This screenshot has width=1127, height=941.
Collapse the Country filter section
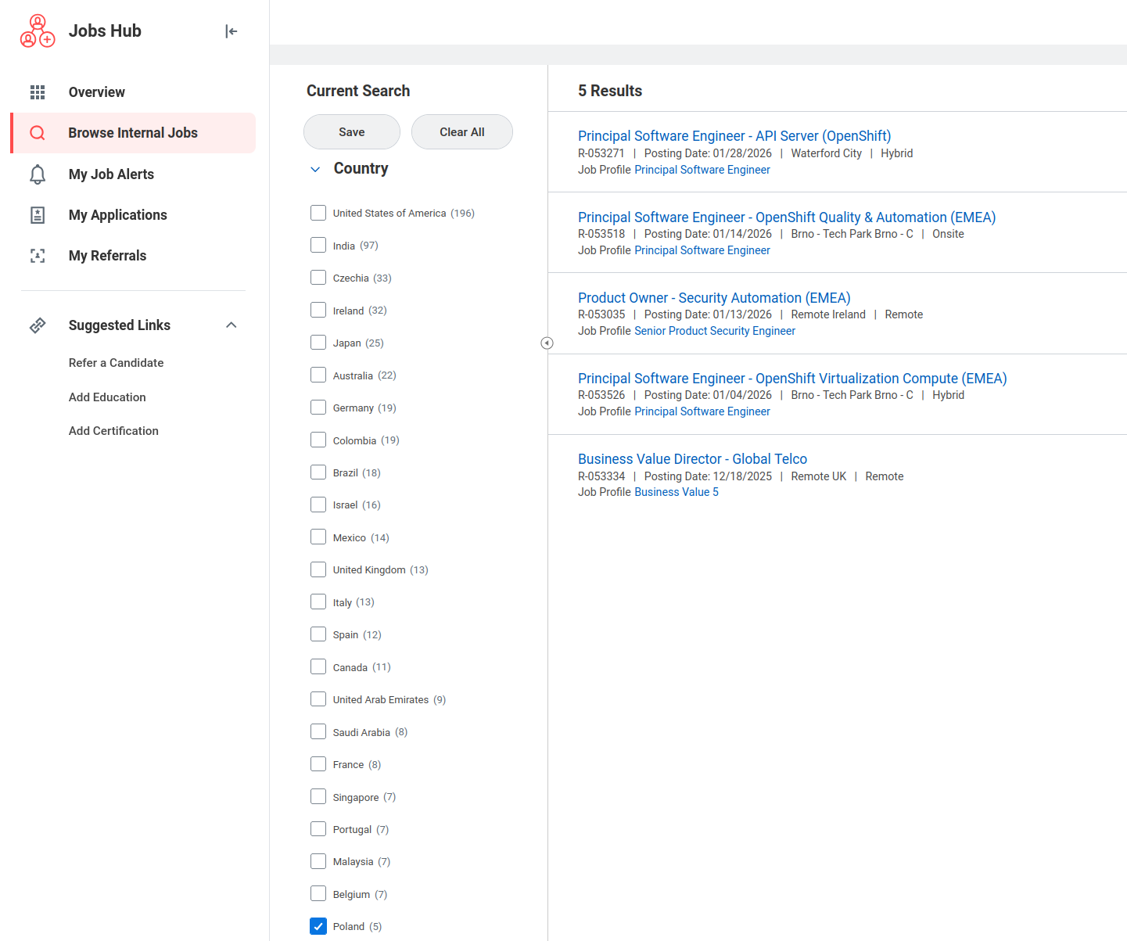pyautogui.click(x=315, y=169)
